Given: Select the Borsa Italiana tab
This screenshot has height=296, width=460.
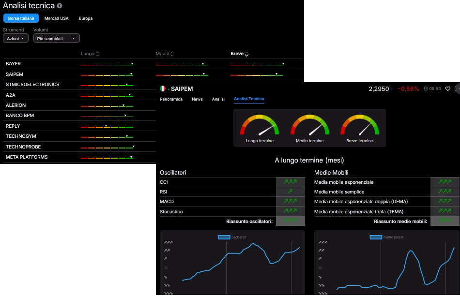Looking at the screenshot, I should tap(21, 18).
